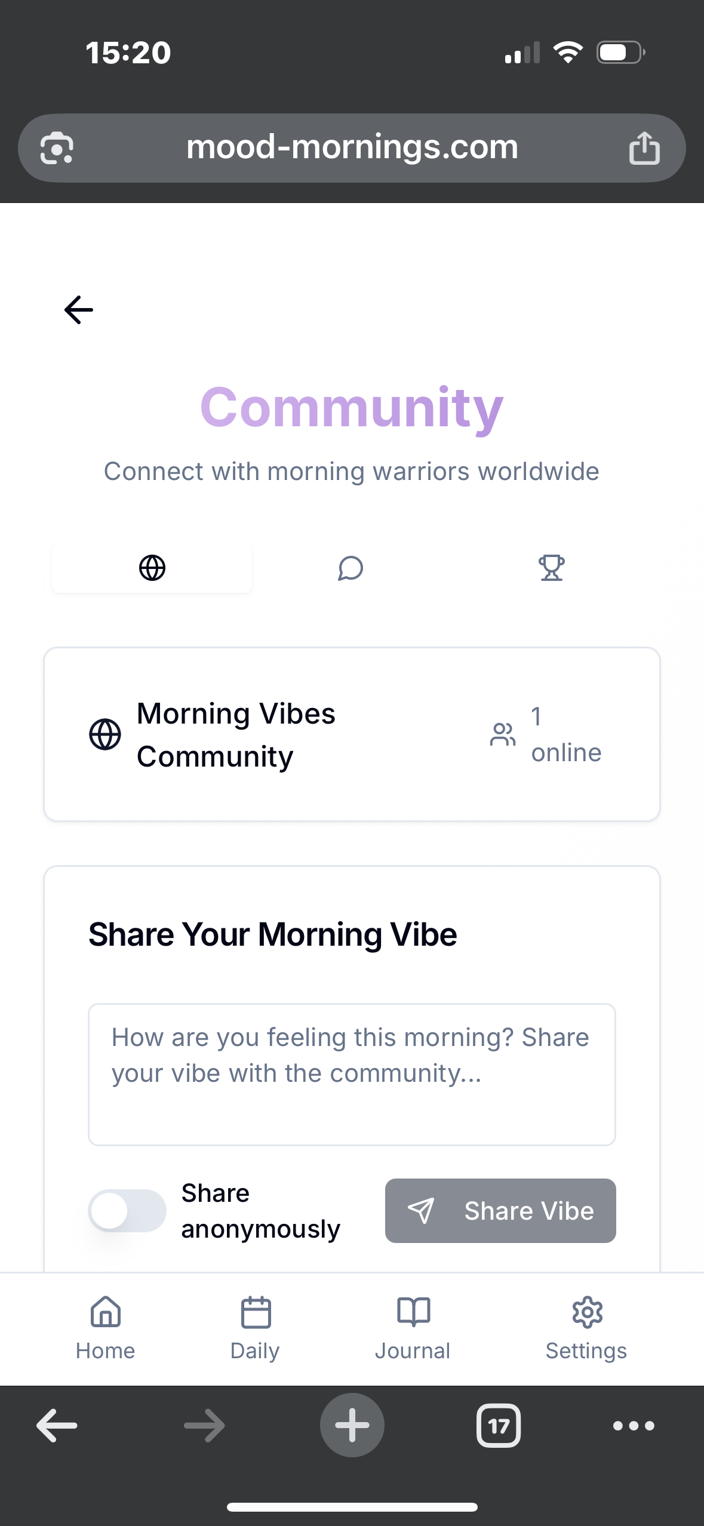Open the Daily calendar tab
The image size is (704, 1526).
click(x=256, y=1328)
